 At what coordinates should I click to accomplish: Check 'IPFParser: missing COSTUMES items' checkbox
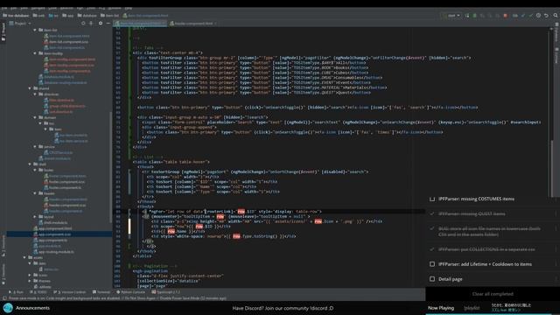[x=432, y=199]
